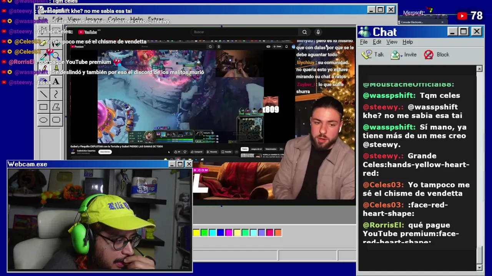Pick the hot pink color swatch
The width and height of the screenshot is (492, 276).
coord(270,232)
